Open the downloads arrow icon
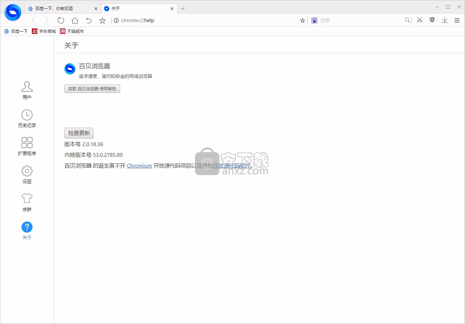Viewport: 465px width, 324px height. 445,20
